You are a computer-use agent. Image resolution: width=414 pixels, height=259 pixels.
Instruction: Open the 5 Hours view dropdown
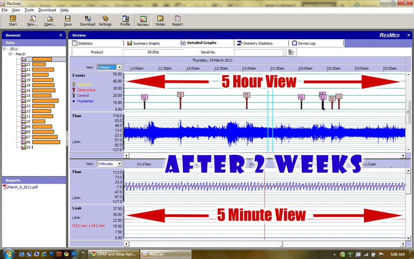119,68
